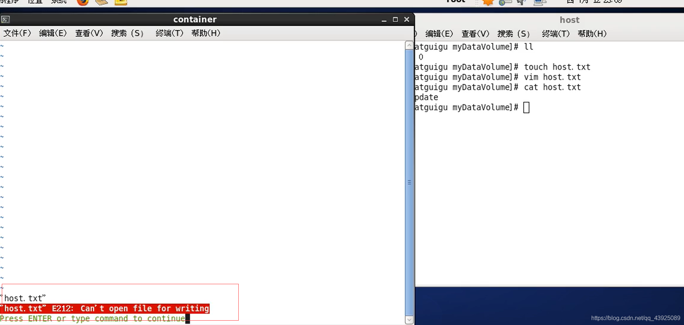Open the 搜索(S) menu in container window
Screen dimensions: 684x325
[x=127, y=33]
